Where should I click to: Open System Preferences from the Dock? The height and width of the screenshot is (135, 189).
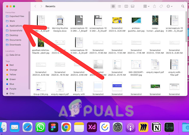pos(118,127)
